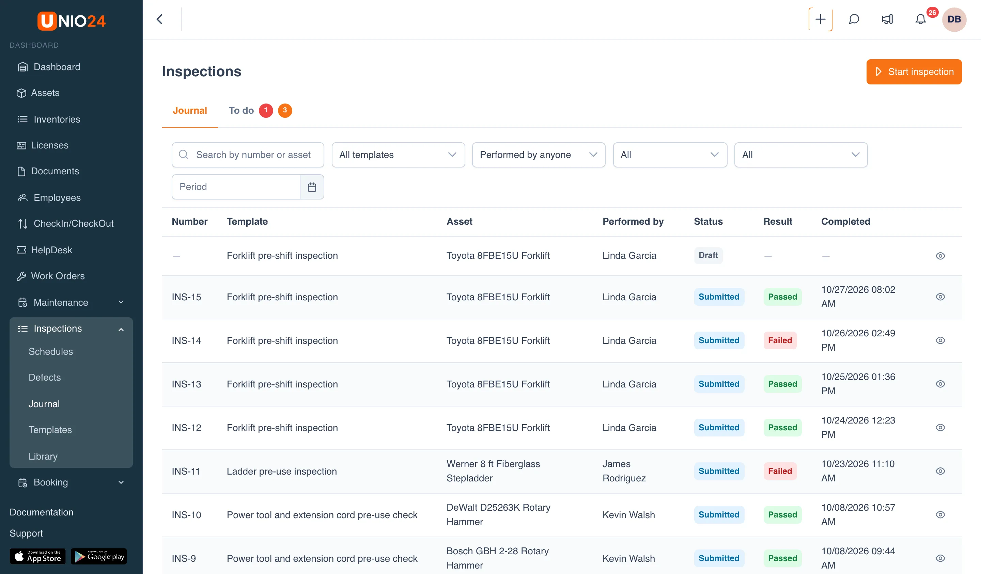The width and height of the screenshot is (981, 574).
Task: Open the Performed by anyone dropdown
Action: [539, 155]
